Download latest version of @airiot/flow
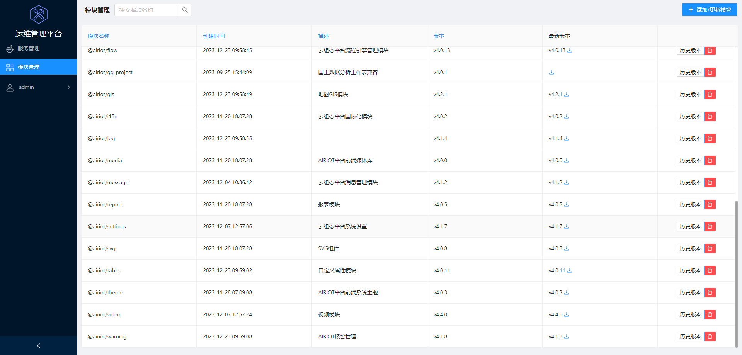This screenshot has height=355, width=742. point(570,50)
